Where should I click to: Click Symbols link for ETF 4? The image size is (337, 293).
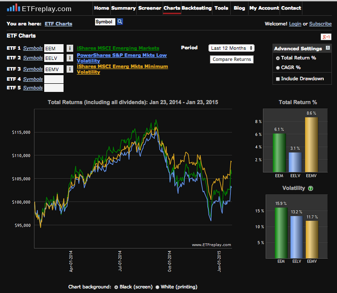click(33, 79)
